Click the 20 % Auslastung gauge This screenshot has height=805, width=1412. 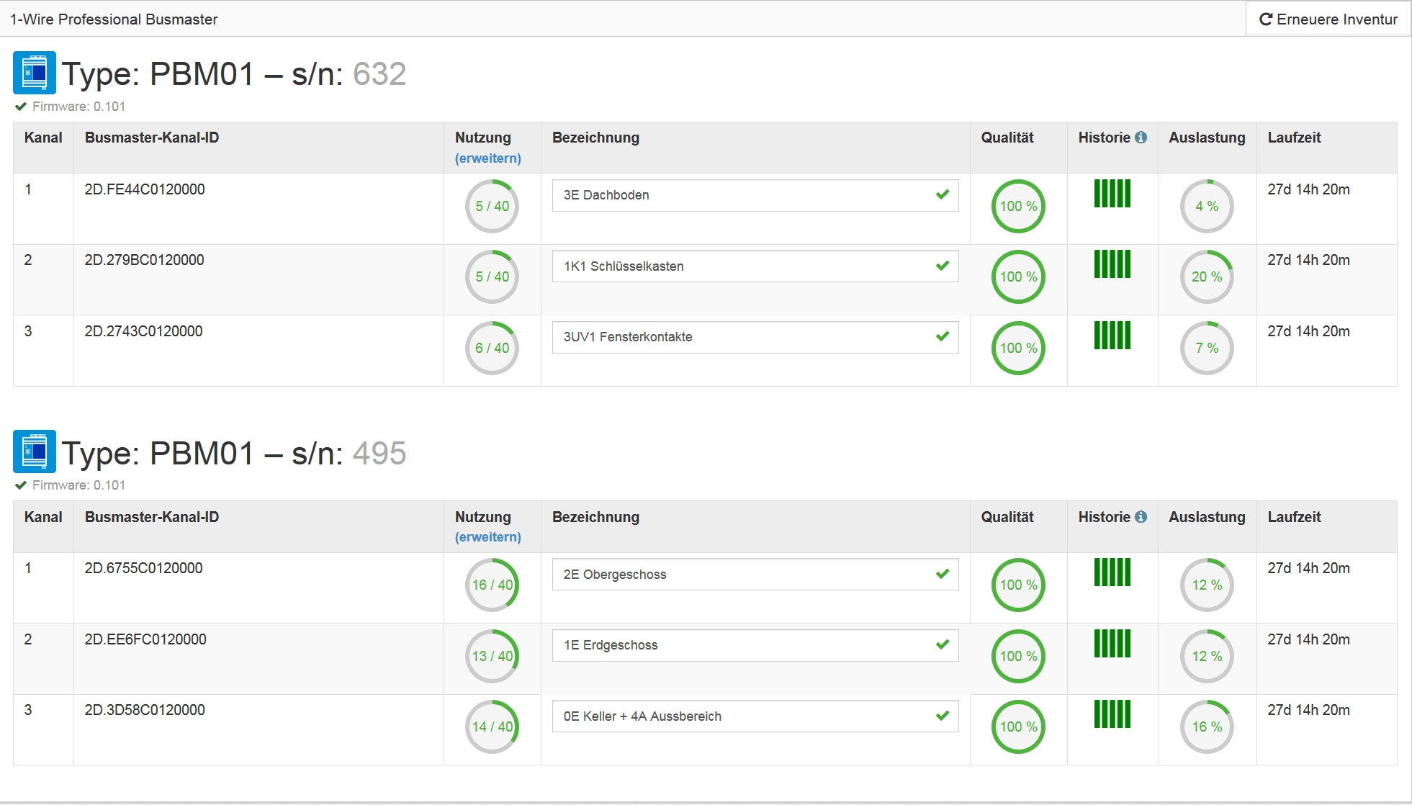point(1208,276)
